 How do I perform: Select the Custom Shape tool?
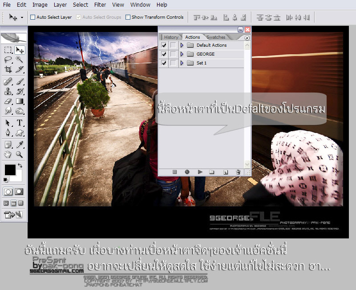coord(20,133)
